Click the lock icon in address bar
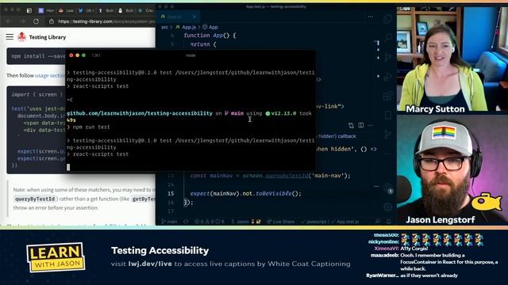The height and width of the screenshot is (285, 508). click(51, 21)
